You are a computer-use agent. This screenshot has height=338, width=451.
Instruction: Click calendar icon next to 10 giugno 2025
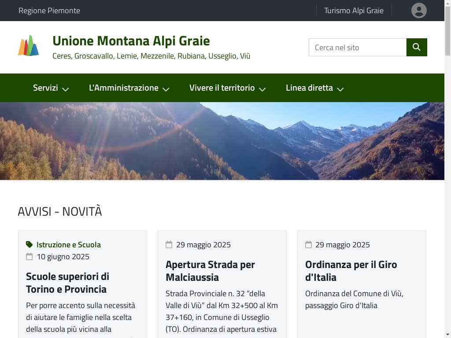[30, 257]
